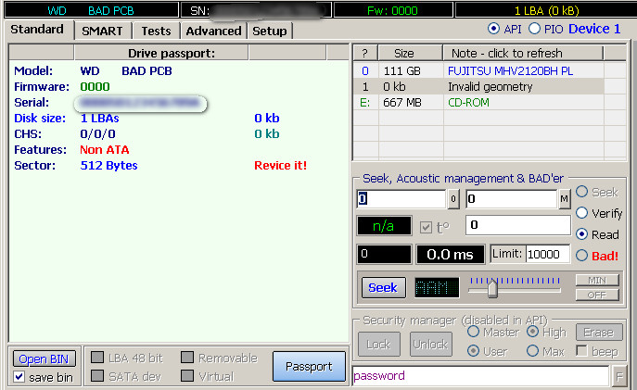Image resolution: width=637 pixels, height=390 pixels.
Task: Click the second-row 0 value field
Action: coord(518,225)
